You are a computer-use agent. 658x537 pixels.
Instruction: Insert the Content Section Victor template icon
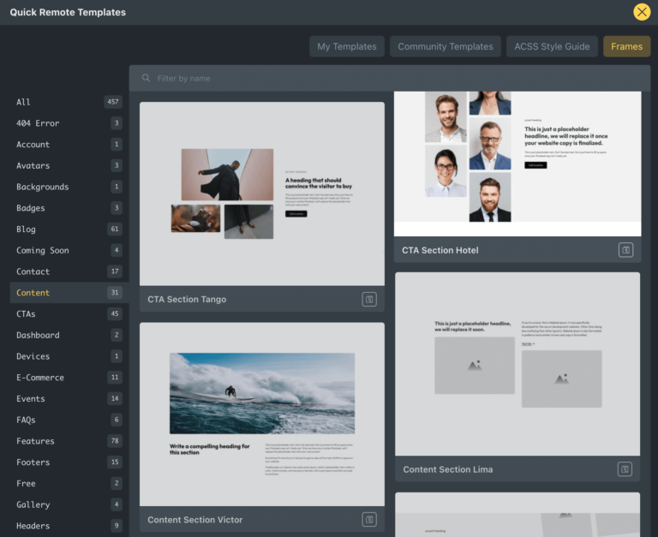tap(369, 519)
